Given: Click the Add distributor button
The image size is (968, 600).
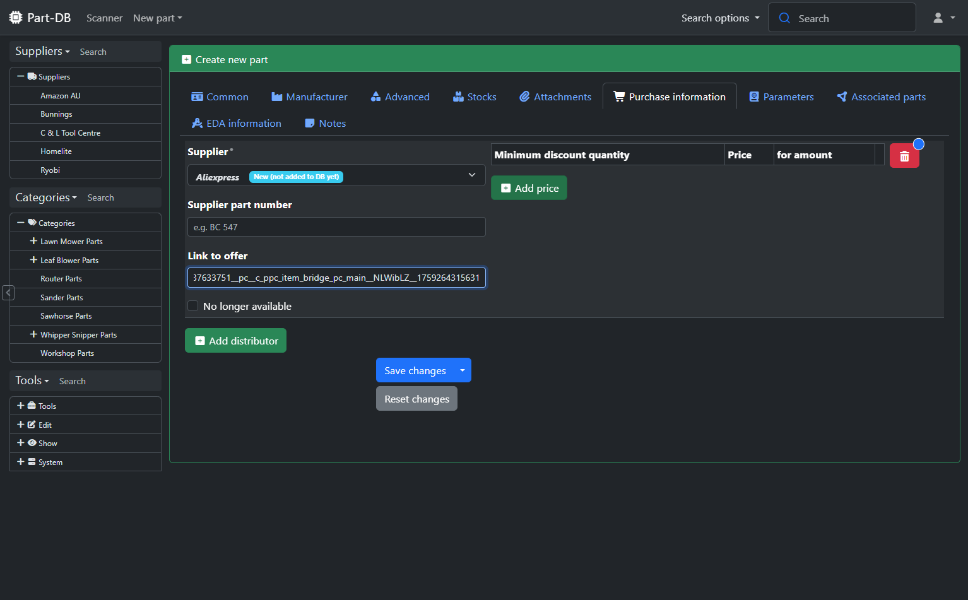Looking at the screenshot, I should tap(235, 341).
